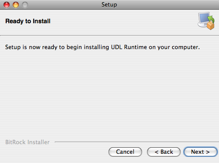Click the grayed-out zoom button in the title bar
The image size is (219, 163).
click(x=25, y=5)
